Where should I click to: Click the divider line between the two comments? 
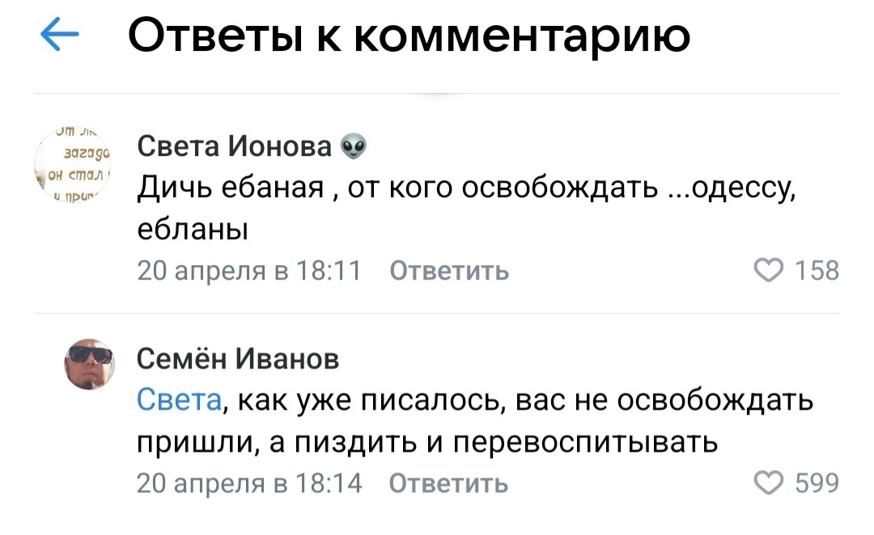437,313
